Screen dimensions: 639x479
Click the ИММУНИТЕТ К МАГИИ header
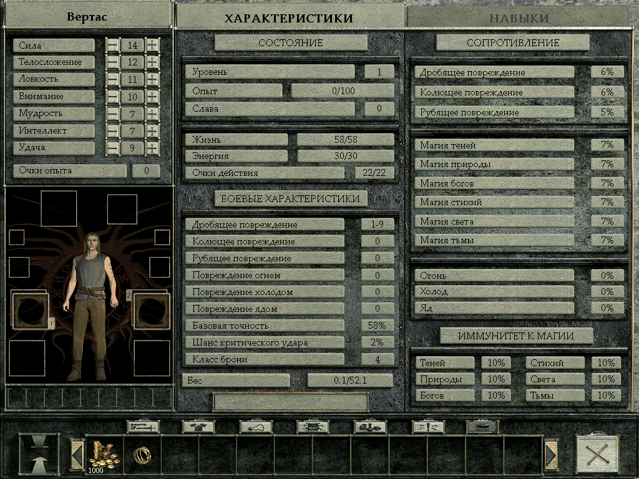coord(516,336)
